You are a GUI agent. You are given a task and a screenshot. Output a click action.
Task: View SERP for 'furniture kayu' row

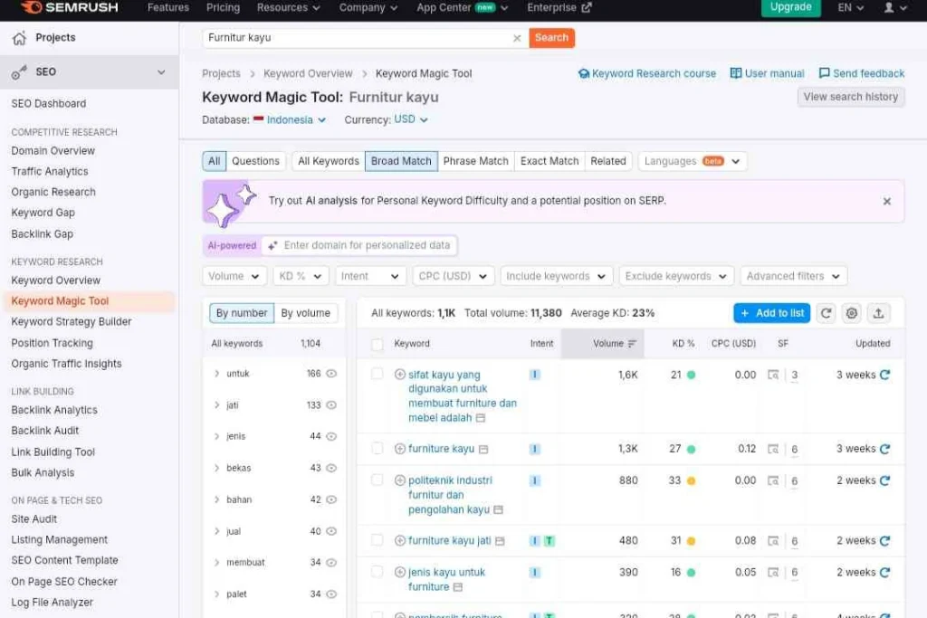pos(773,449)
